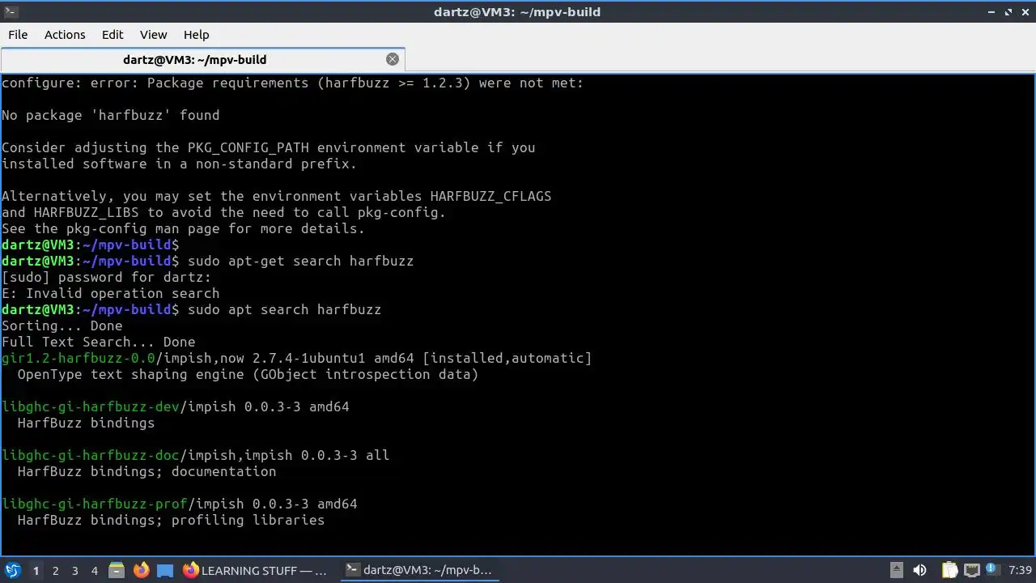Click the 'See the pkg-config man page' line

pos(183,228)
